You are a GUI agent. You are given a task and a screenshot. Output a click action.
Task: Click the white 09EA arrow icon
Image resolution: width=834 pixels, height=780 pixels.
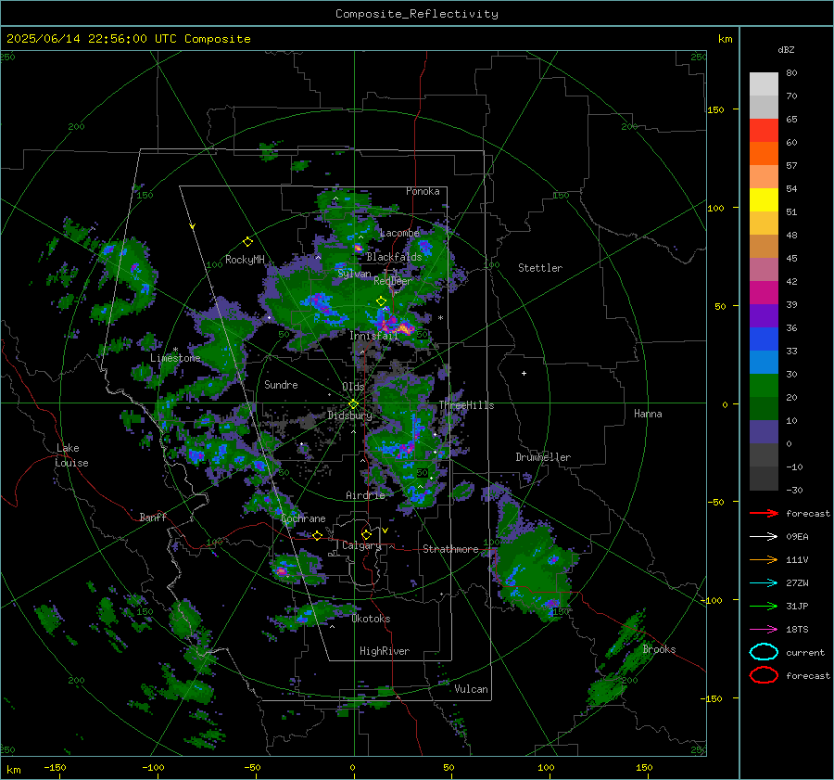(764, 537)
